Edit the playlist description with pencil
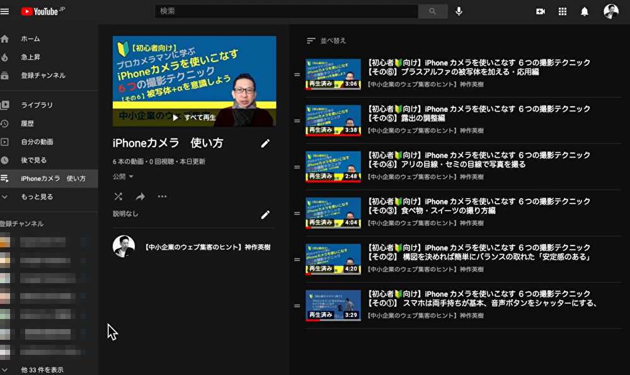The image size is (630, 375). pyautogui.click(x=265, y=215)
